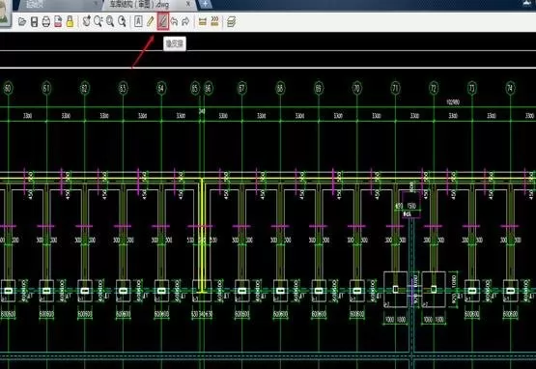This screenshot has width=536, height=369.
Task: Open a drawing file with folder icon
Action: [x=22, y=21]
